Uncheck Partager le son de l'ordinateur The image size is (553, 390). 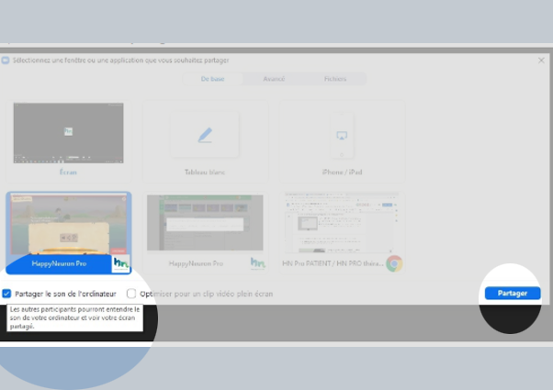point(6,294)
